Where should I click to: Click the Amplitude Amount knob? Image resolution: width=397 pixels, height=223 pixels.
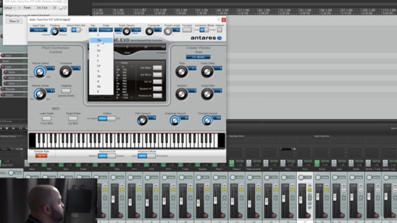pyautogui.click(x=175, y=121)
